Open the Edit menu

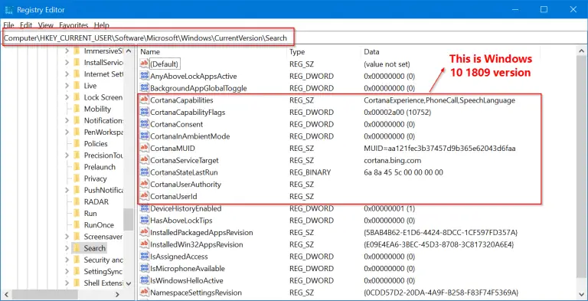(26, 25)
